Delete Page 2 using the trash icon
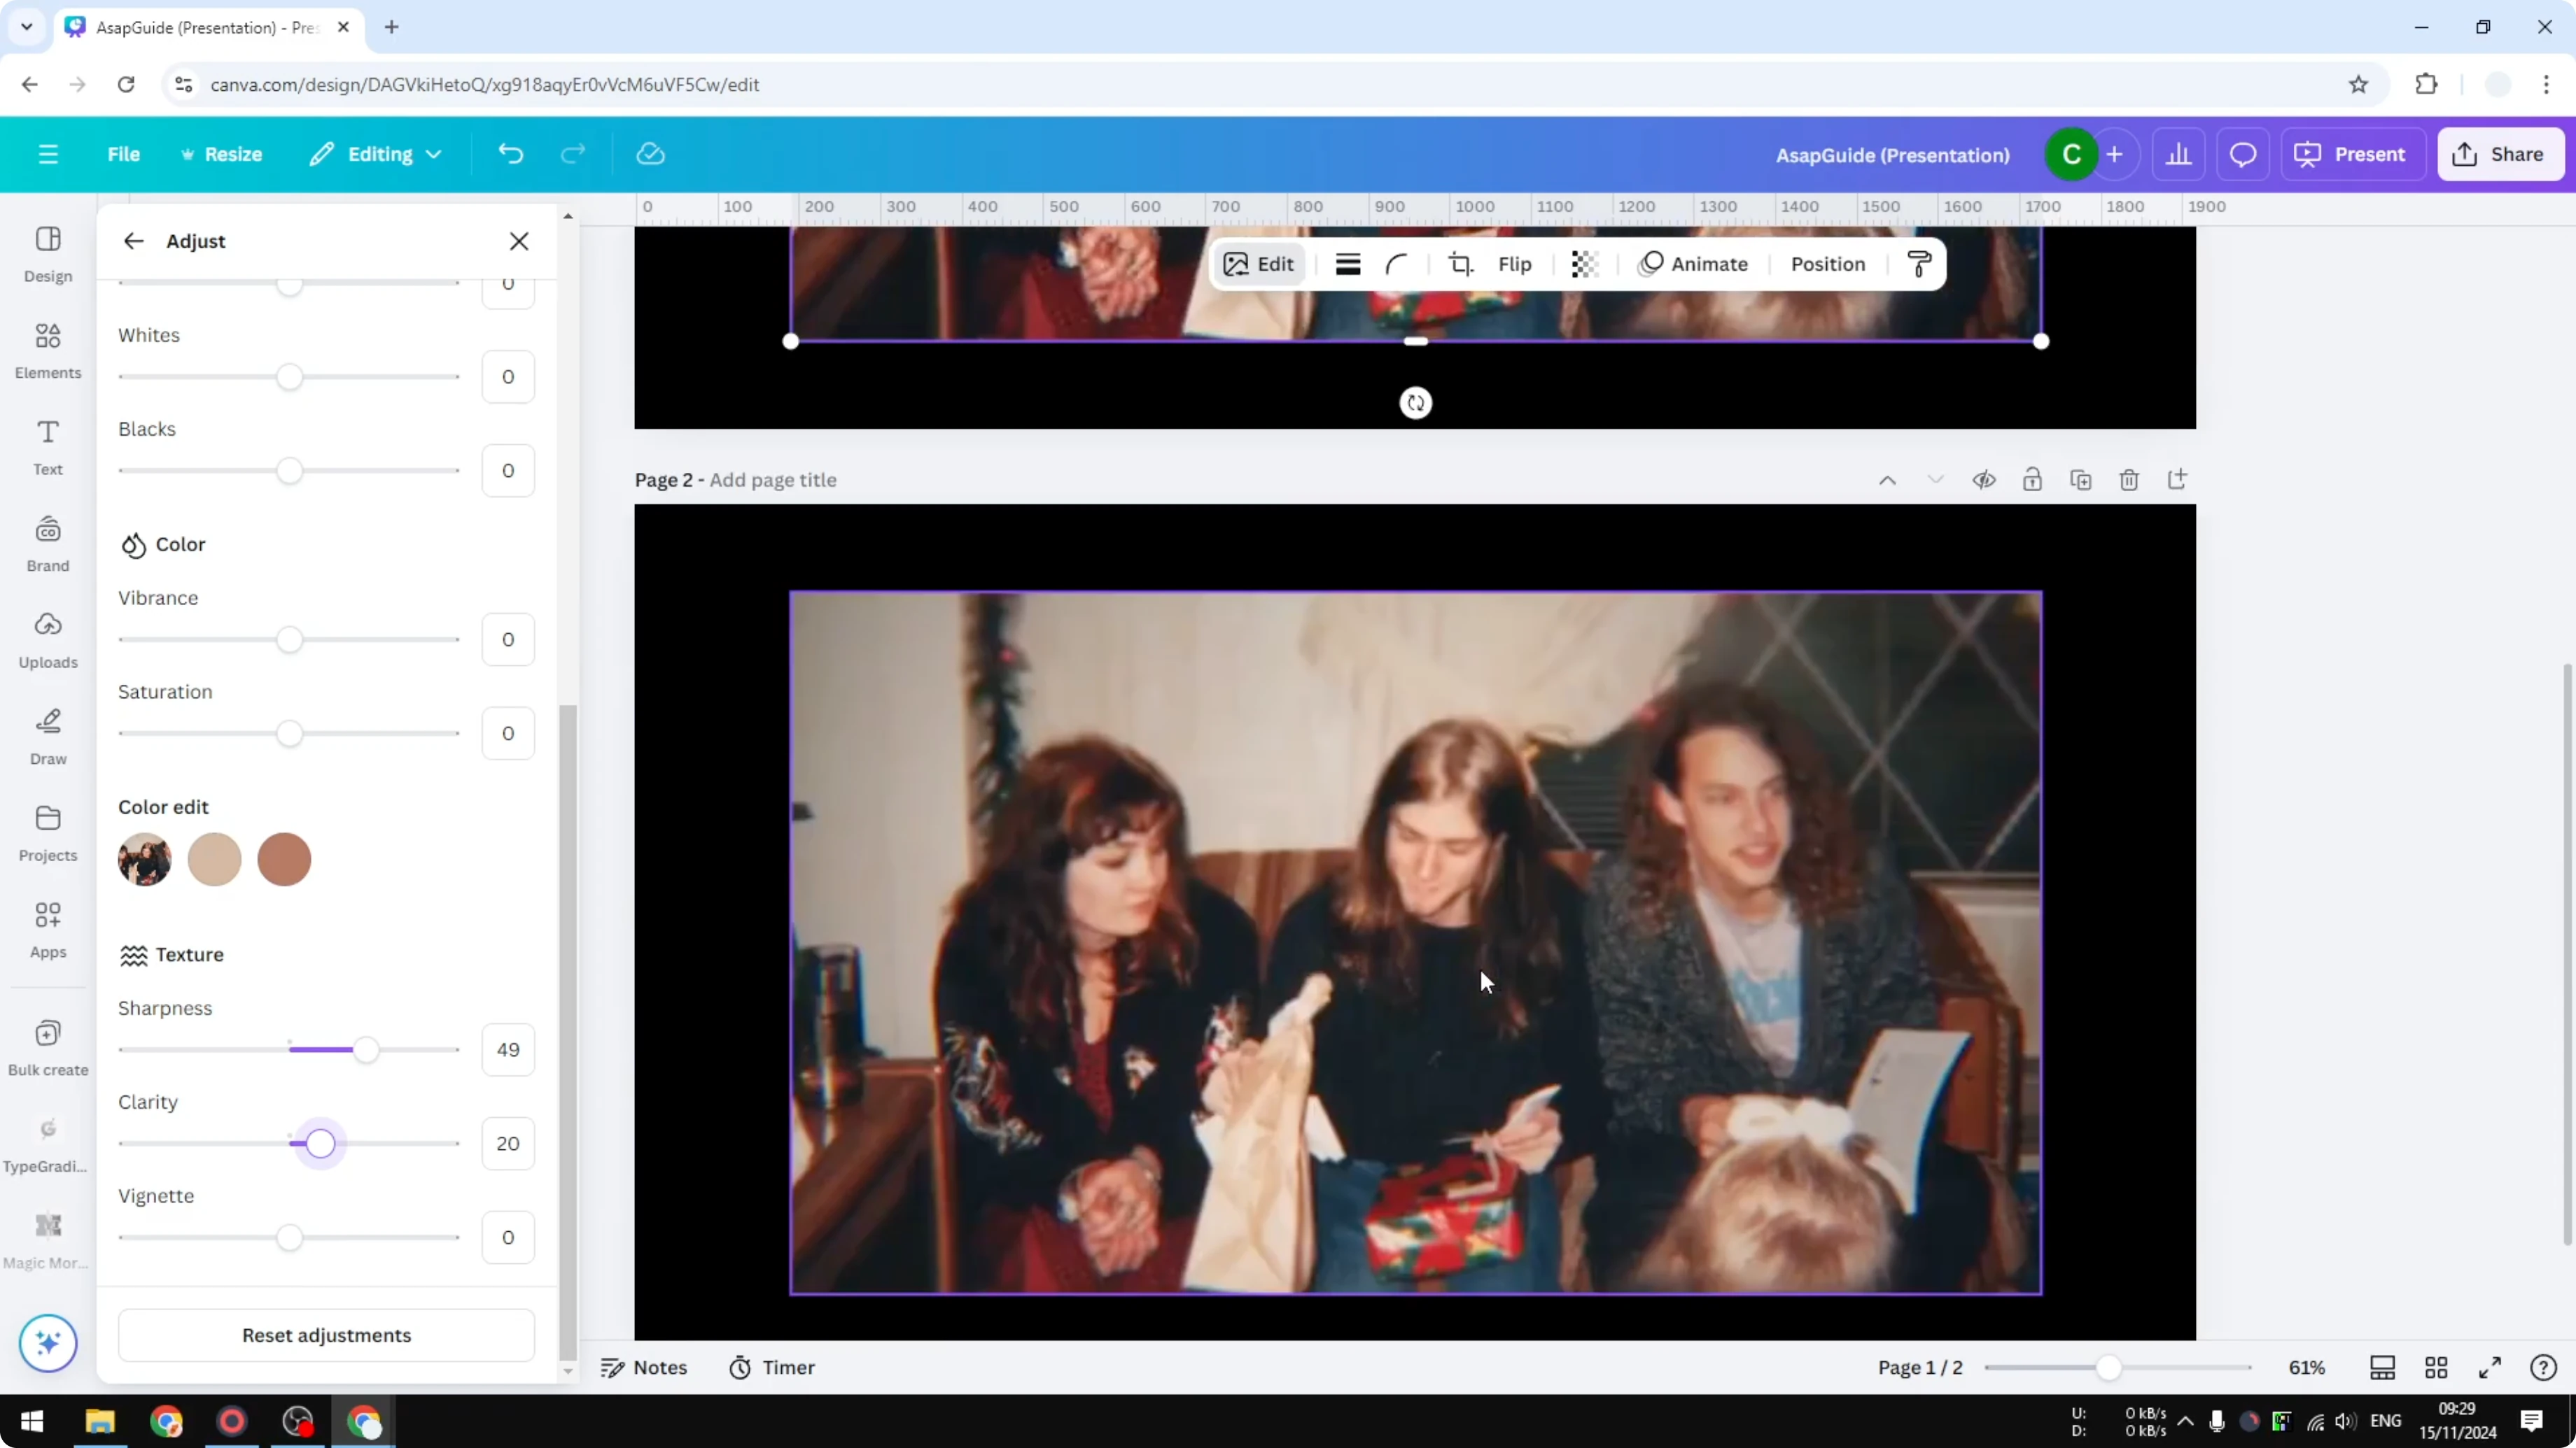Screen dimensions: 2576x1448 point(2129,480)
